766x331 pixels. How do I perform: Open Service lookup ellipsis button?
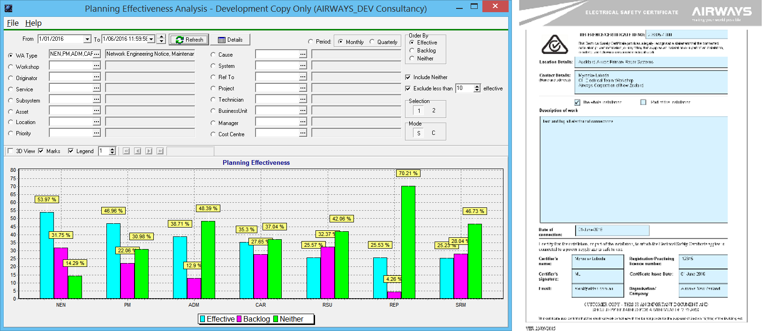click(97, 88)
